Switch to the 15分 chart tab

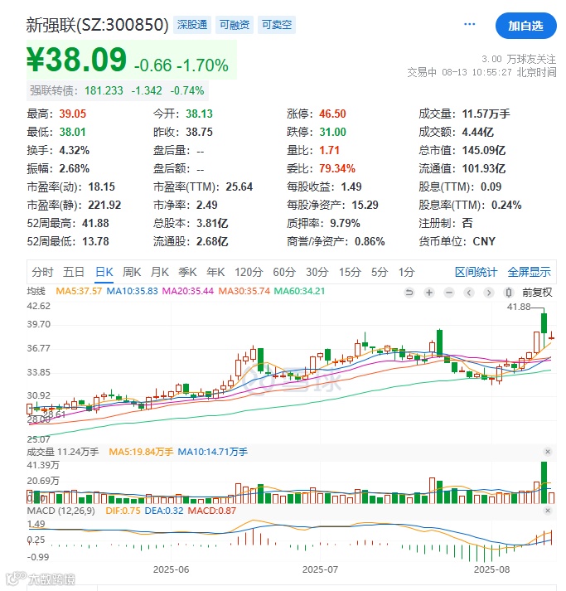350,272
